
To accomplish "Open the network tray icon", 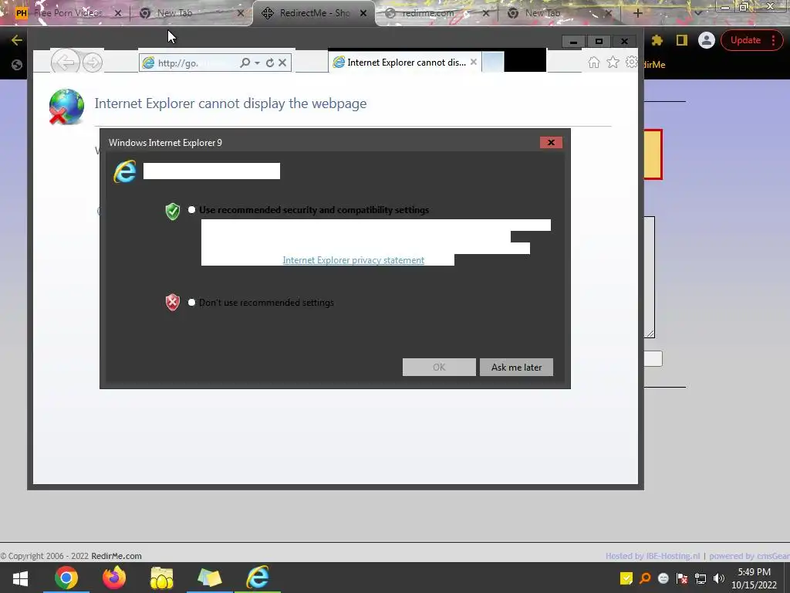I will coord(701,579).
